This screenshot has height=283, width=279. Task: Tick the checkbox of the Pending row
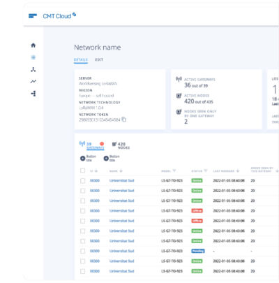click(82, 251)
